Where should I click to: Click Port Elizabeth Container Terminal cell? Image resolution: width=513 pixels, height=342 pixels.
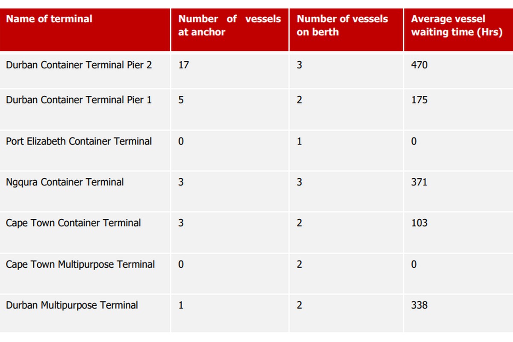click(x=79, y=141)
